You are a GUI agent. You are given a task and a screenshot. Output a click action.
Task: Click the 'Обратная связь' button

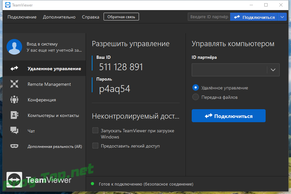pos(121,17)
